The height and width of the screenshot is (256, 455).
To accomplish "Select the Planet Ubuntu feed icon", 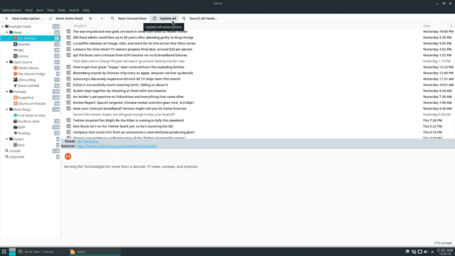I will [x=15, y=68].
